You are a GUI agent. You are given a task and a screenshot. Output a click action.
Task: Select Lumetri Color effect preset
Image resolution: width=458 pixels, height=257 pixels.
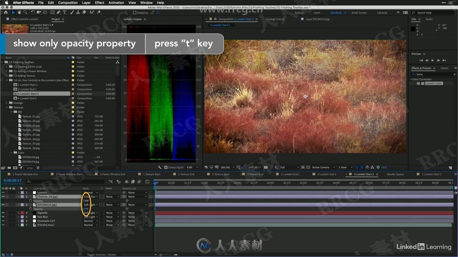434,84
